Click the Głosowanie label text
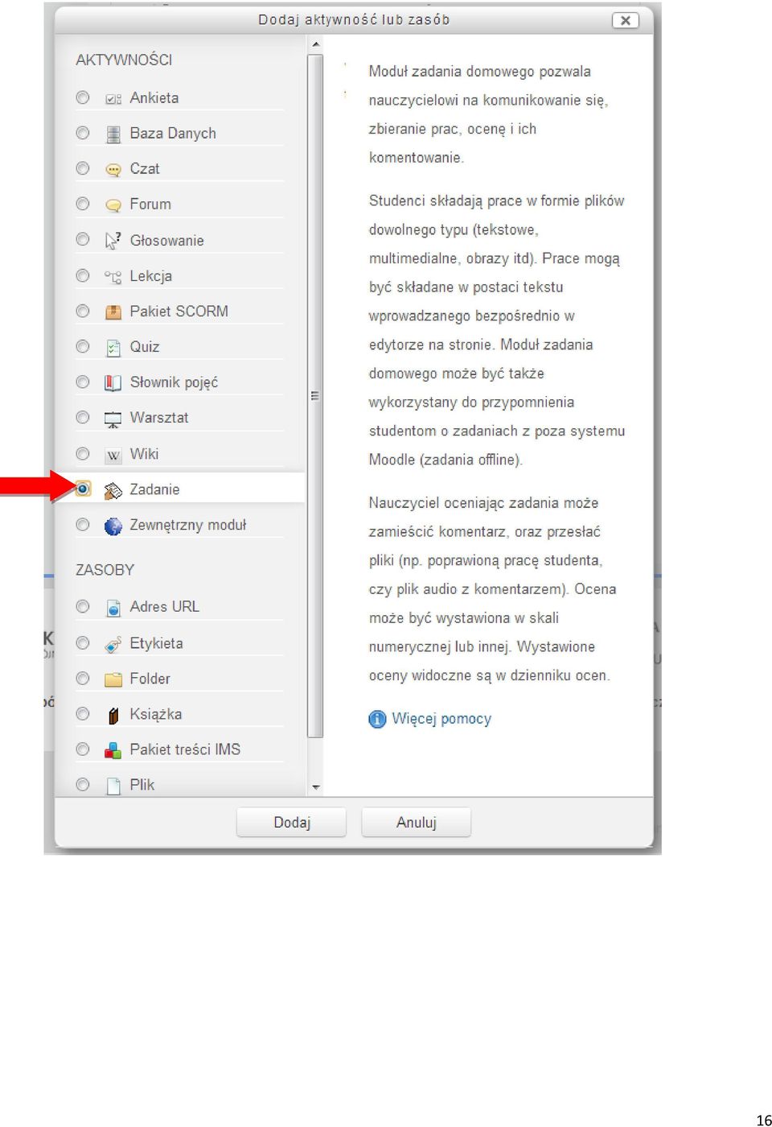 167,241
